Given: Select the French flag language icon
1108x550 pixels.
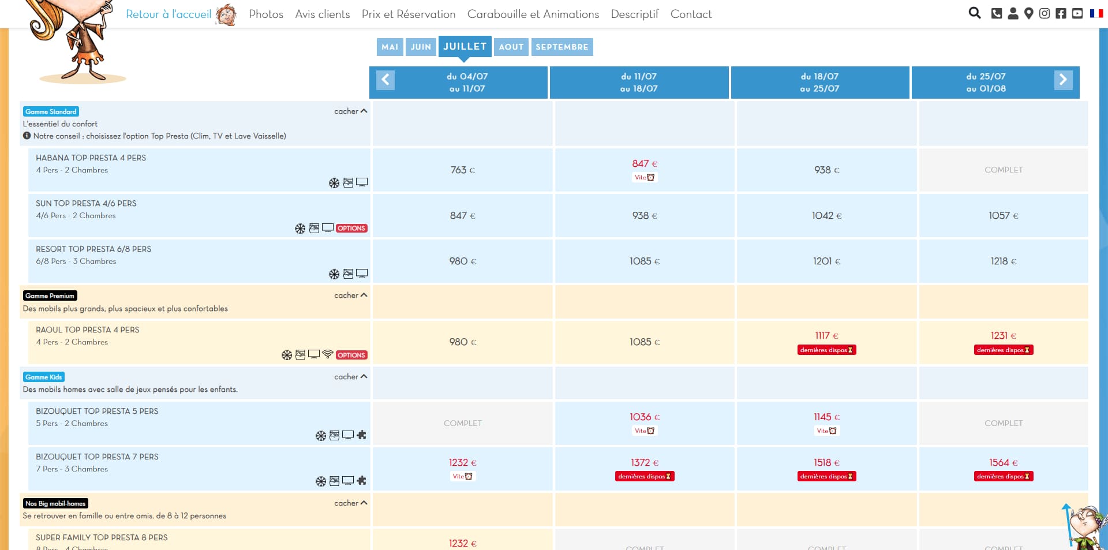Looking at the screenshot, I should 1096,13.
